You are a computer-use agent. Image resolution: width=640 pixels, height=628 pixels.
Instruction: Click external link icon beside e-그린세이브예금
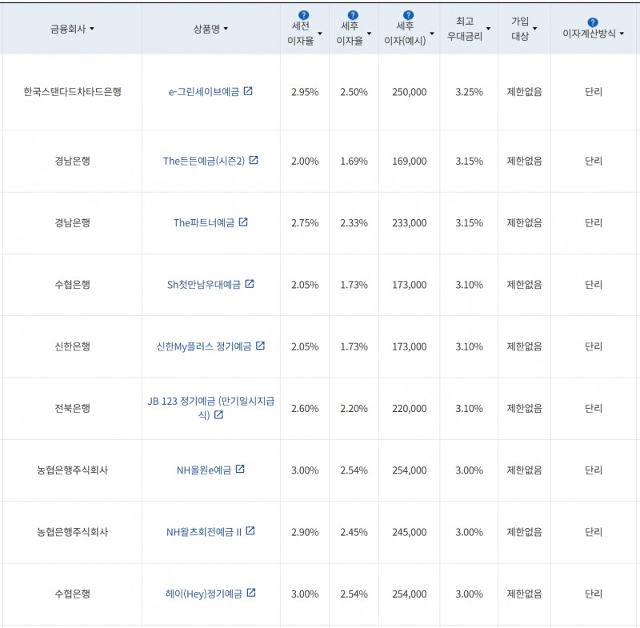248,91
